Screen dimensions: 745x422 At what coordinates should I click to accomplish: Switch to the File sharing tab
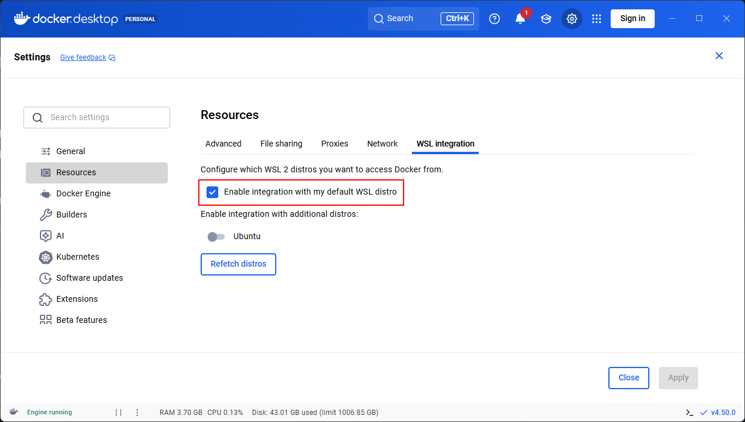[282, 144]
